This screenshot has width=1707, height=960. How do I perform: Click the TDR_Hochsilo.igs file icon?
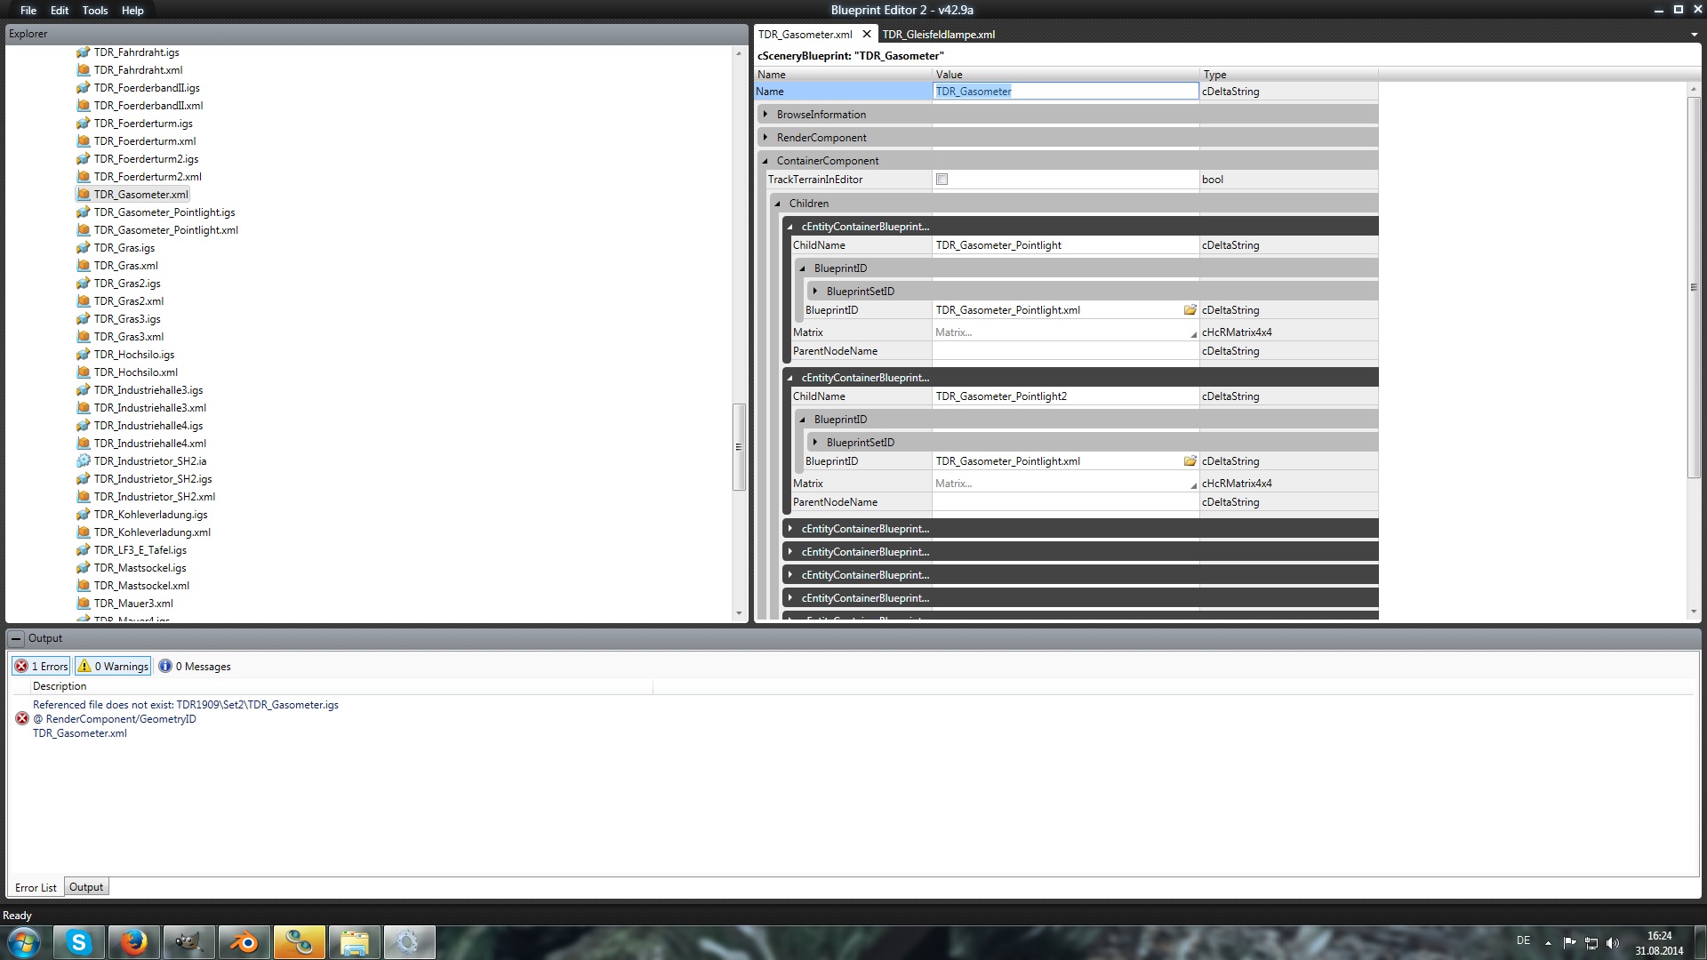point(84,355)
